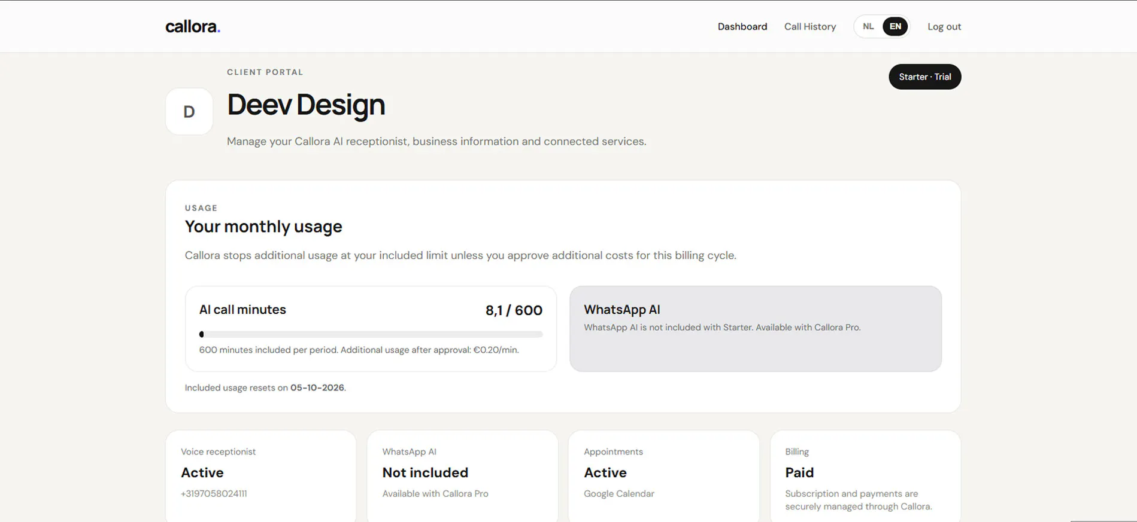Select the greyed WhatsApp AI usage card title
The image size is (1137, 522).
(622, 310)
